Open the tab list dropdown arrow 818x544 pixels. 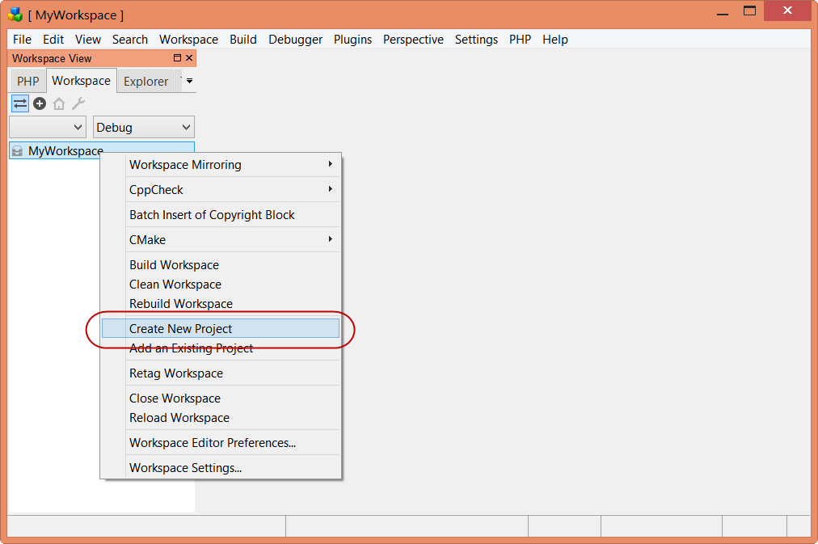tap(189, 81)
